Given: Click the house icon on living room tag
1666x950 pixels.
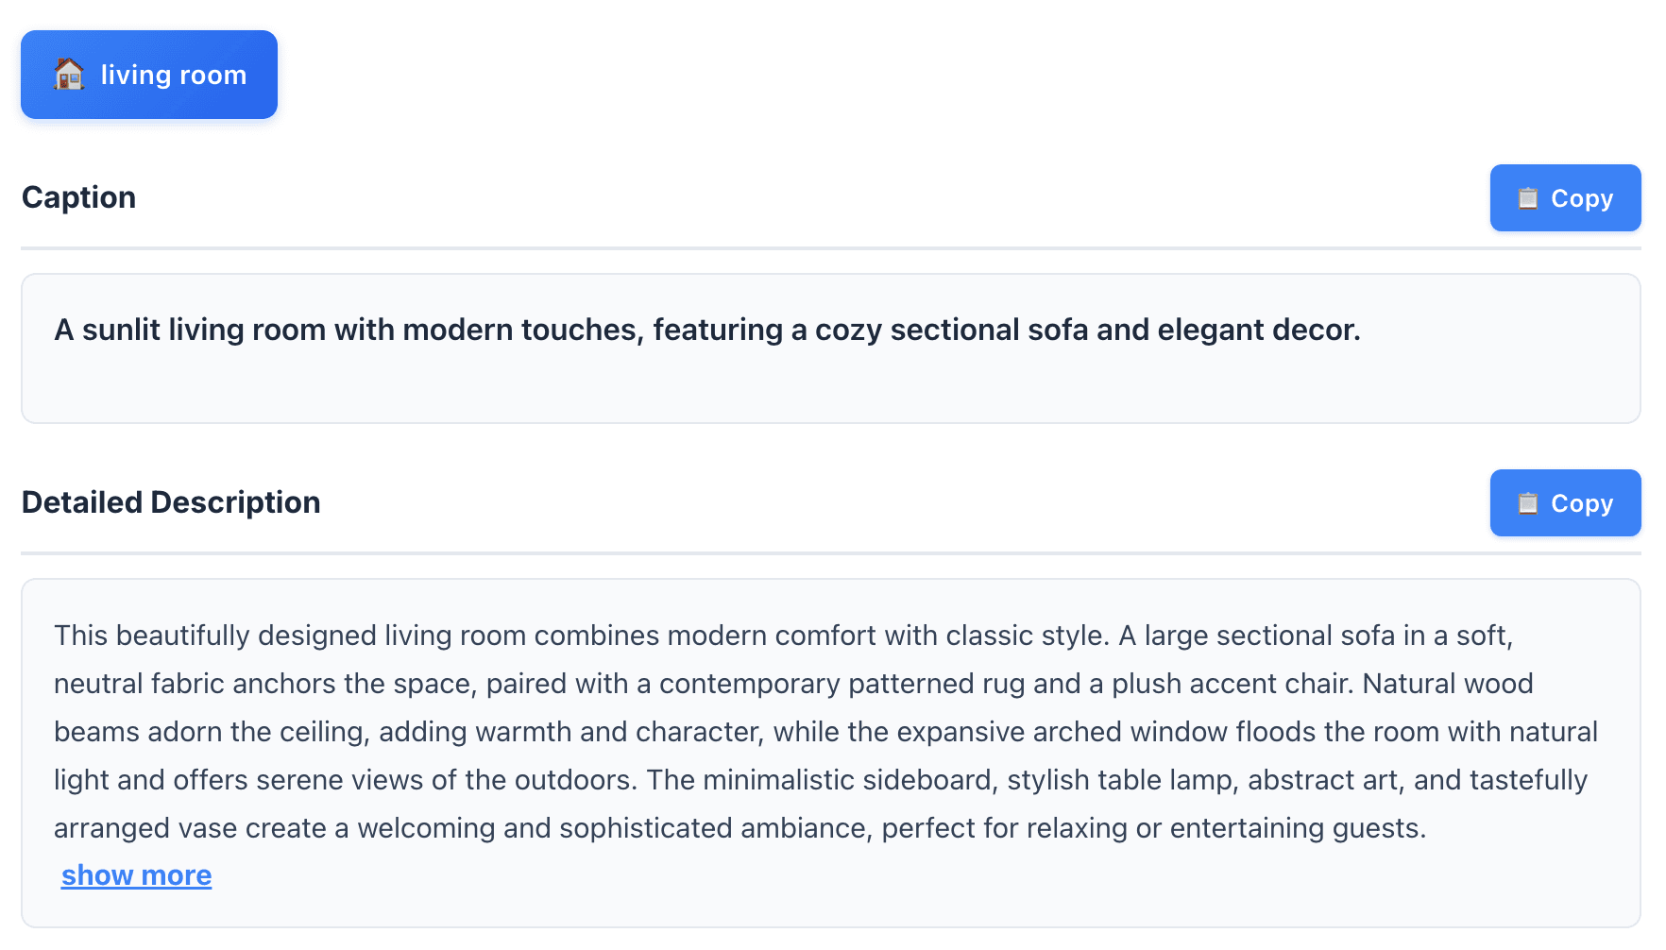Looking at the screenshot, I should coord(69,74).
